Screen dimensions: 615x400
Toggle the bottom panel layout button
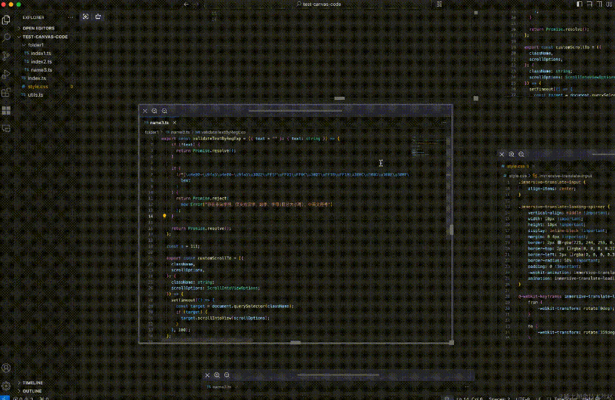589,4
